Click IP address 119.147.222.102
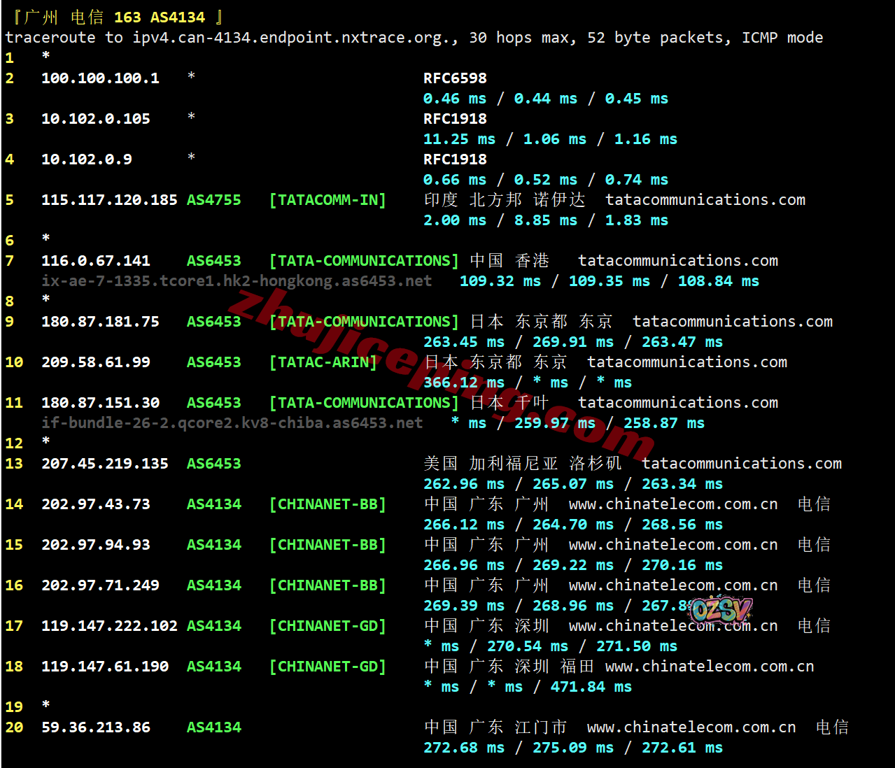Screen dimensions: 895x768 pos(109,626)
